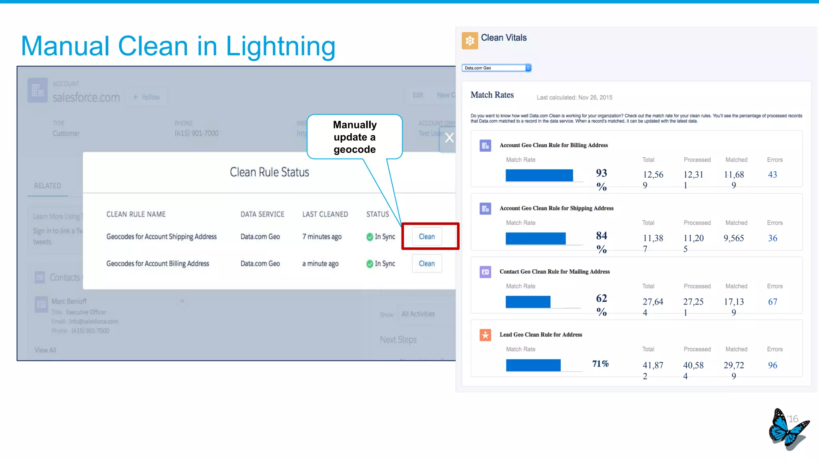Click 'Account Geo Clean Rule for Shipping Address'

pos(556,208)
